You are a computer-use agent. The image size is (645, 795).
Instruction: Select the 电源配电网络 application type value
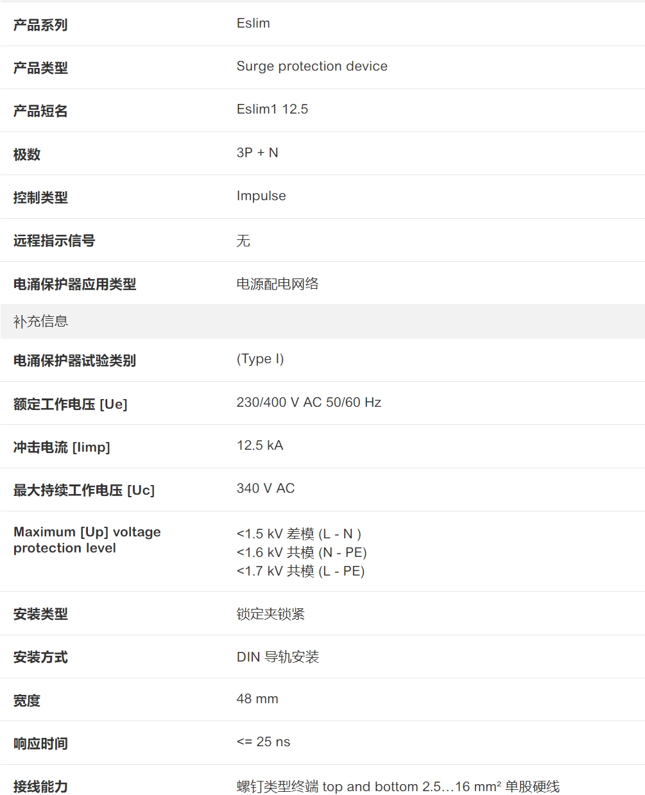tap(277, 284)
